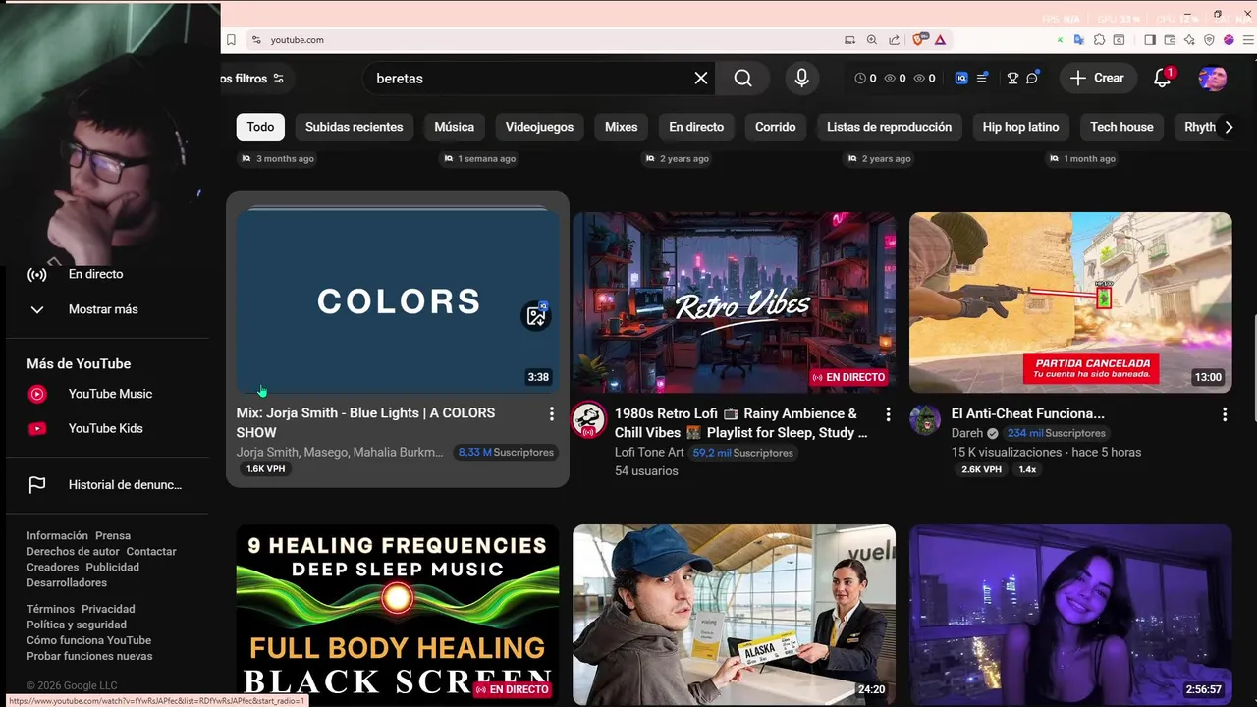This screenshot has width=1257, height=707.
Task: Select the Mixes filter chip
Action: click(x=621, y=127)
